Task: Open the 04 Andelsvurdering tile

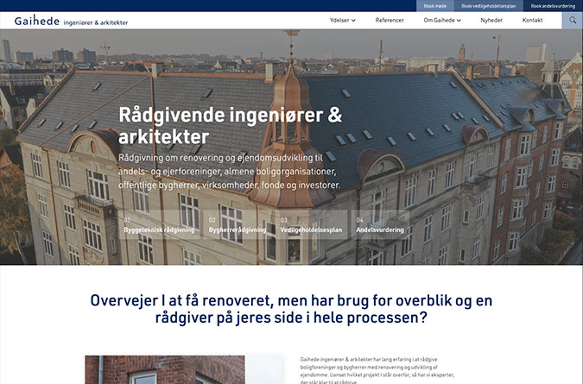Action: pyautogui.click(x=380, y=225)
